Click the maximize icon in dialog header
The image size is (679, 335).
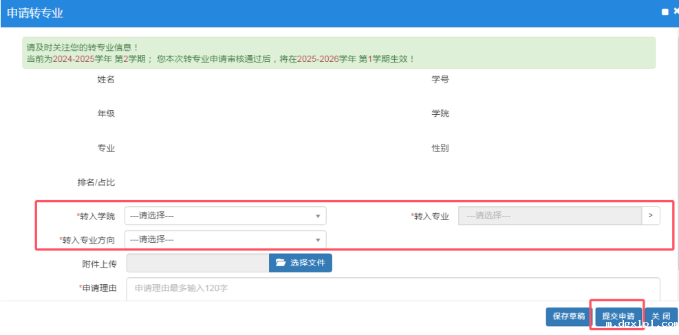[x=665, y=12]
